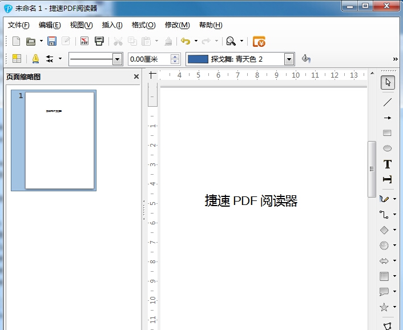Click the vertical scrollbar thumb
Screen dimensions: 403x330
coord(372,169)
